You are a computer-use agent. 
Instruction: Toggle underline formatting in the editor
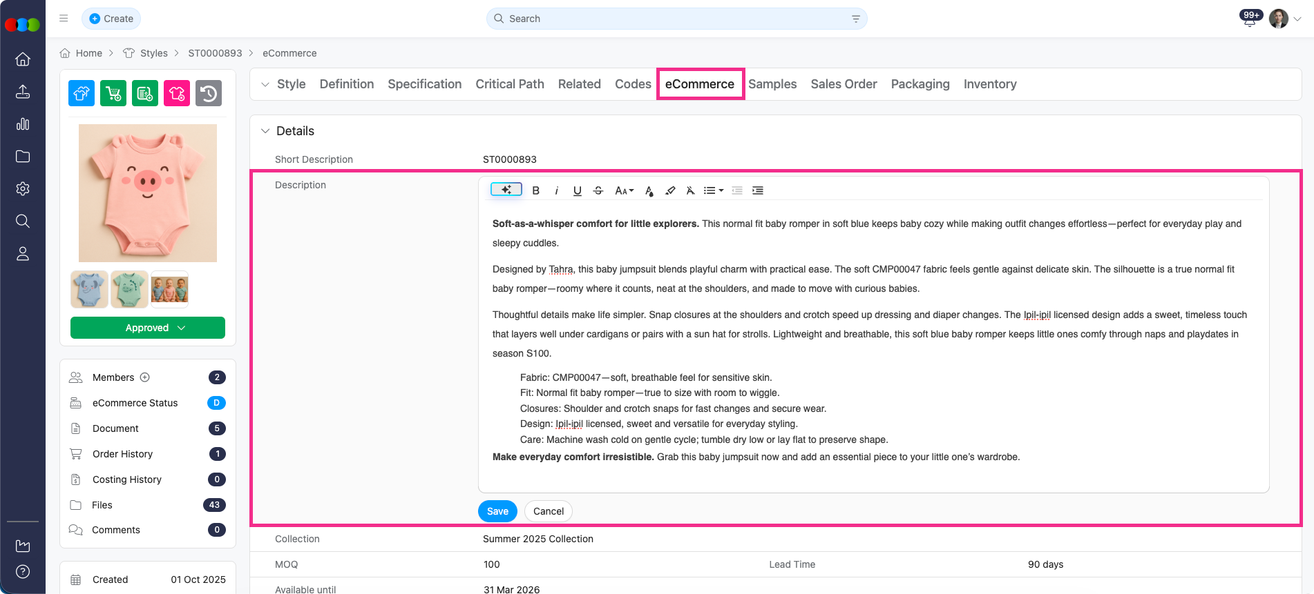click(x=577, y=190)
